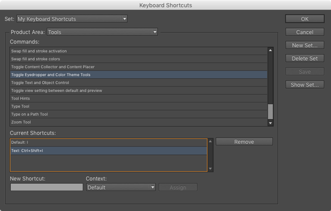Create a new set with New Set...
The image size is (331, 211).
click(305, 45)
